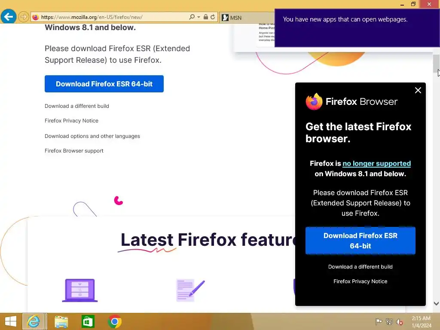Click the security lock icon in address bar

pos(206,17)
